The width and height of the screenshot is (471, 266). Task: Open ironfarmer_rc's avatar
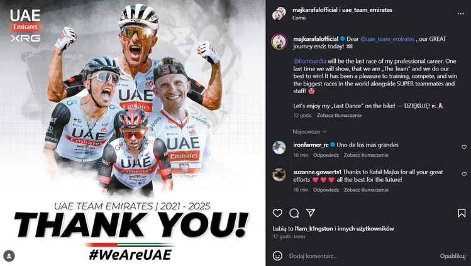279,147
